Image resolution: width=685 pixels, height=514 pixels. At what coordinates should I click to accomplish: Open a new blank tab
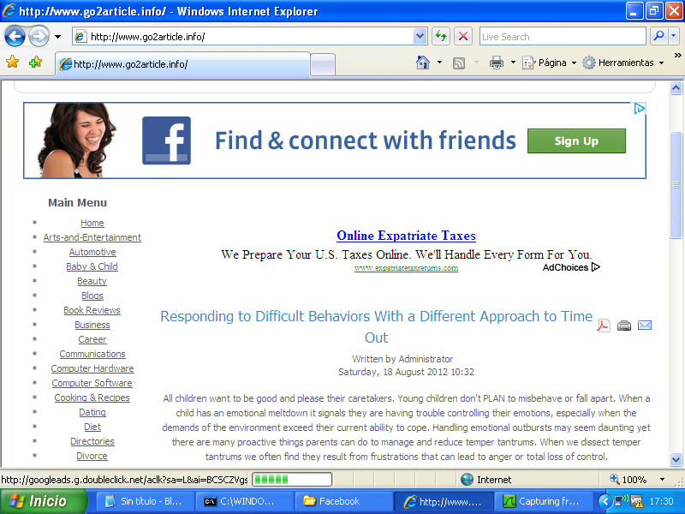[322, 64]
